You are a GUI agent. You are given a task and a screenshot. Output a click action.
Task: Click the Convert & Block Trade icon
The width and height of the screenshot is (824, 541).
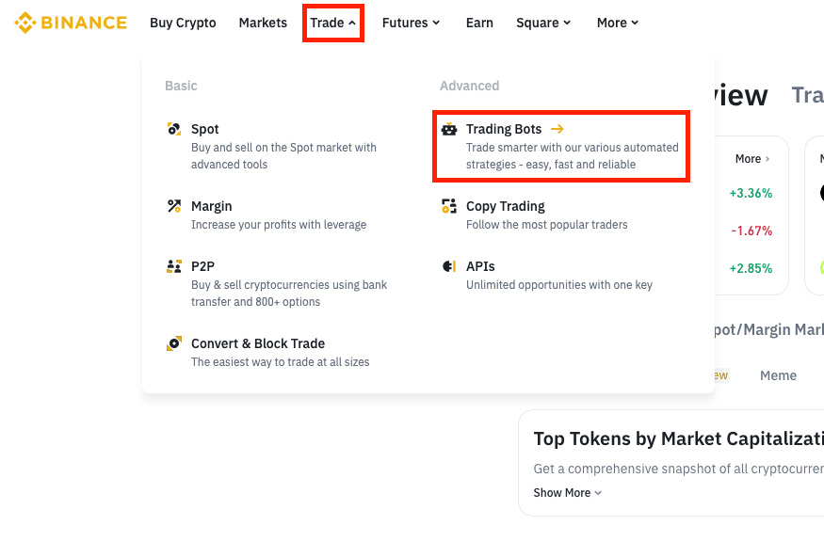tap(174, 343)
